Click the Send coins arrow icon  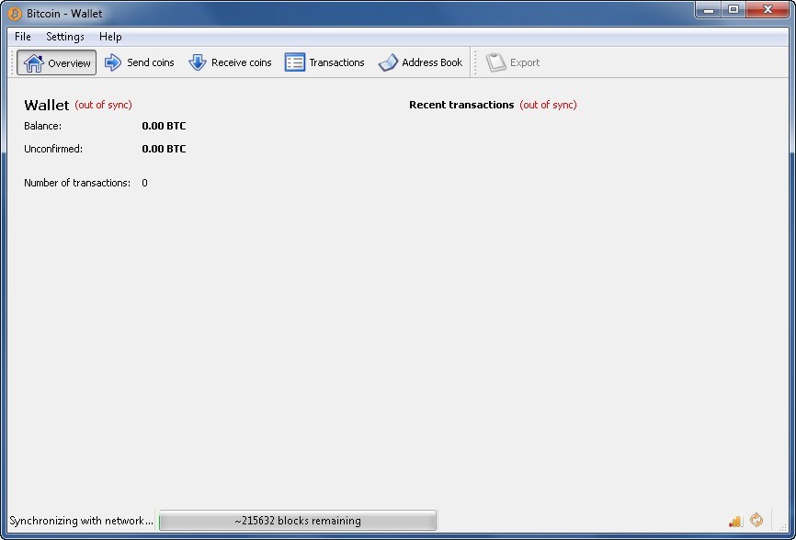click(113, 62)
